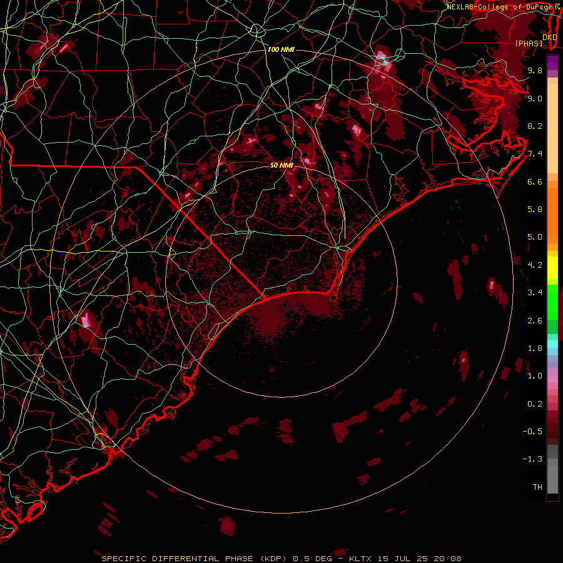Click the 9.0 scale value
This screenshot has height=563, width=563.
tap(535, 98)
